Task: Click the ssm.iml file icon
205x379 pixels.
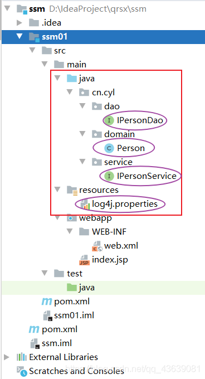Action: (x=35, y=343)
